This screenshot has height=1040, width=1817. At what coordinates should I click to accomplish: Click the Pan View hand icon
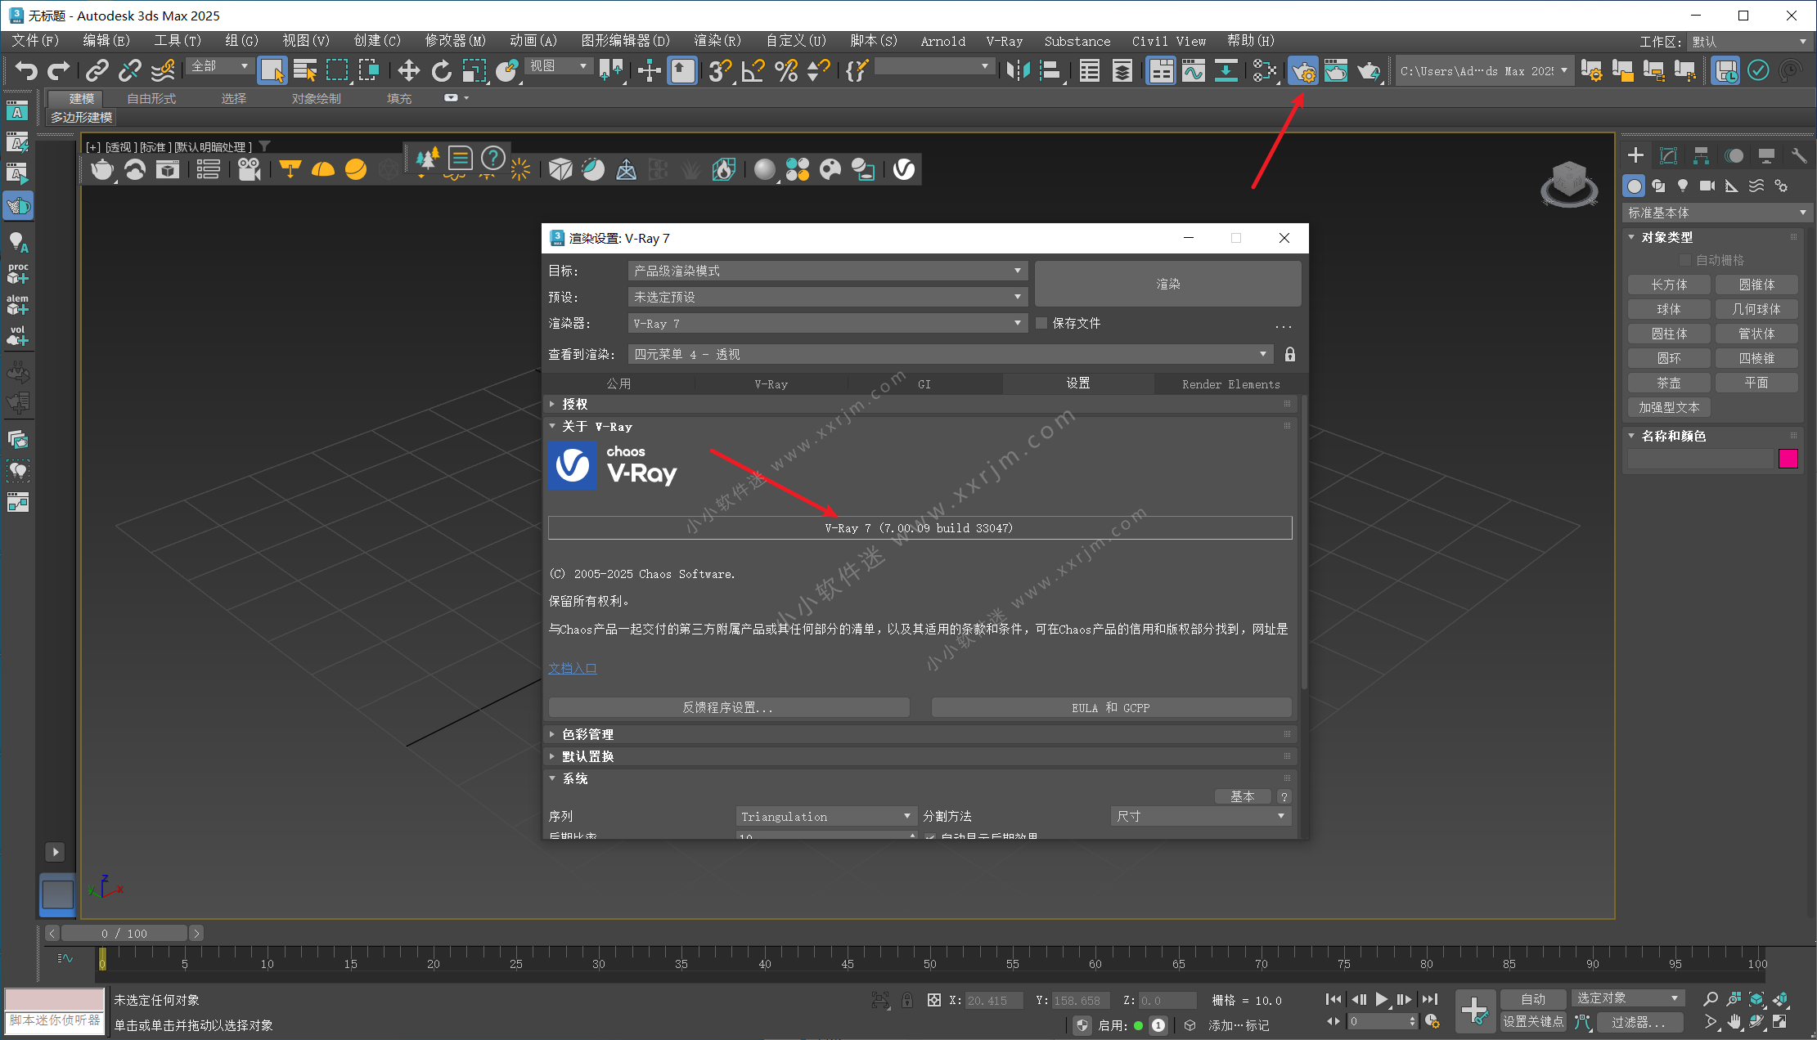point(1734,1021)
